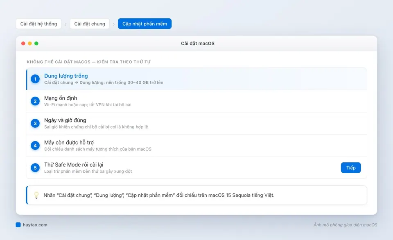393x240 pixels.
Task: Click the step 3 number badge
Action: [35, 124]
